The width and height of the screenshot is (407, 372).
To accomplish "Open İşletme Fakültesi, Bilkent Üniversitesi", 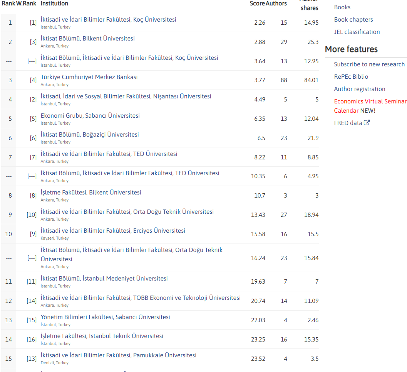I will [91, 192].
